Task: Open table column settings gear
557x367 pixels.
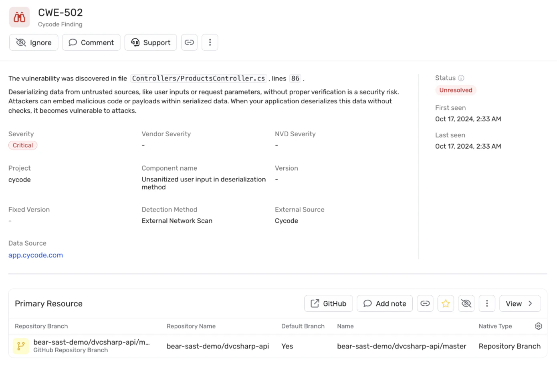Action: 539,326
